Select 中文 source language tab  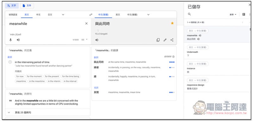pos(38,15)
